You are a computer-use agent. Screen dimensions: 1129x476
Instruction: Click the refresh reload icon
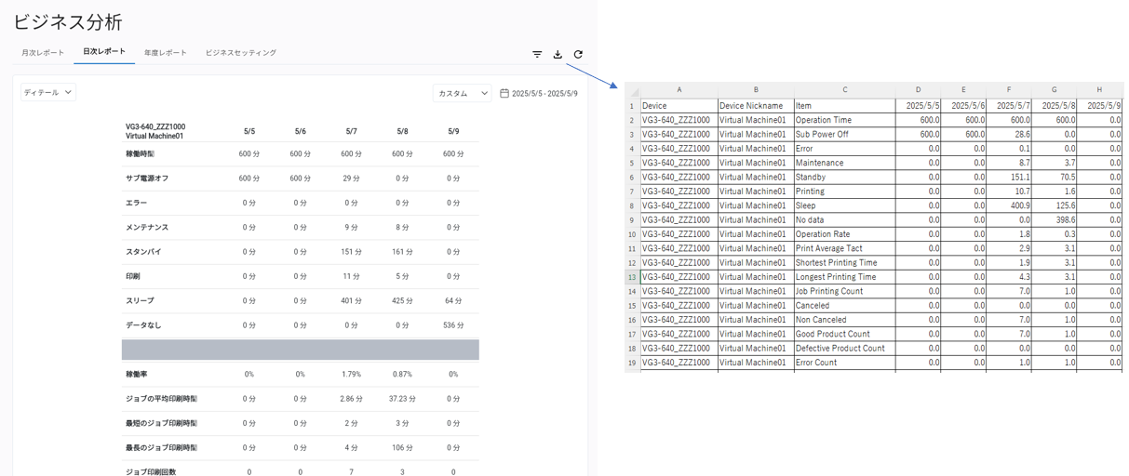(578, 54)
